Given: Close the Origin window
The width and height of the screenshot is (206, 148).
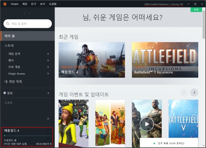Looking at the screenshot, I should tap(202, 4).
